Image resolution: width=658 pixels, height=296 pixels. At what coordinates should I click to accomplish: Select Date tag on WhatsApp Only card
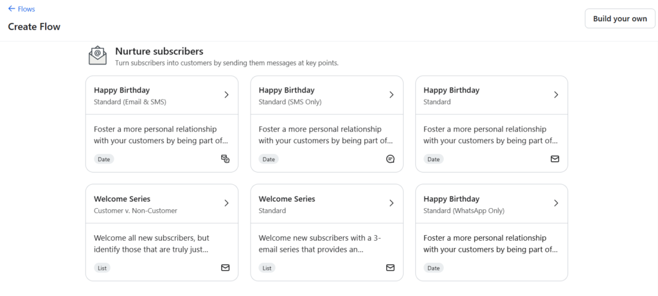click(434, 268)
